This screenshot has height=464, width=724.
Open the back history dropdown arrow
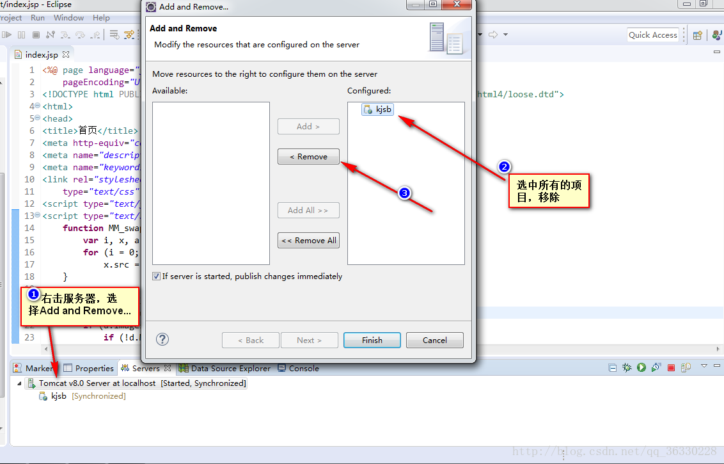click(480, 35)
